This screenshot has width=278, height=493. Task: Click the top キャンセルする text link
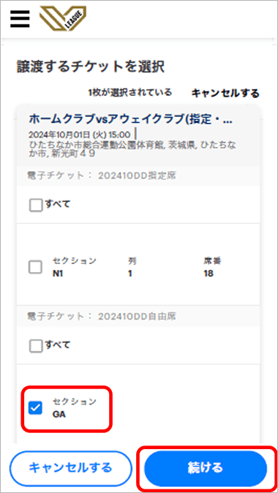point(225,93)
